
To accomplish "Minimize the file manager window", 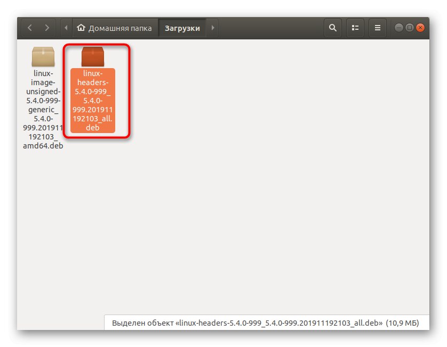I will 399,28.
